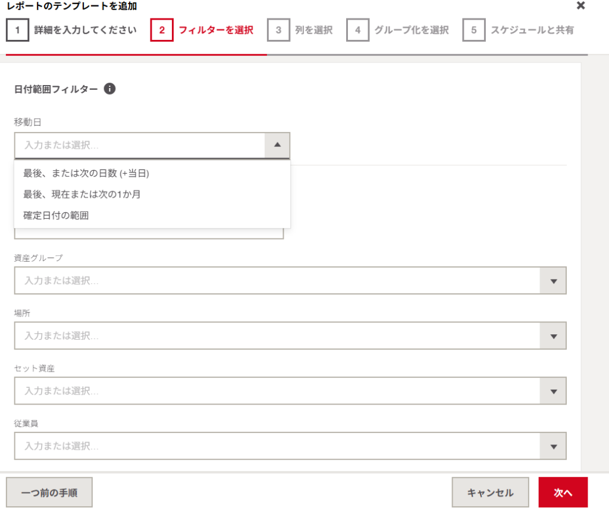
Task: Switch to step 5 スケジュールと共有
Action: point(519,30)
